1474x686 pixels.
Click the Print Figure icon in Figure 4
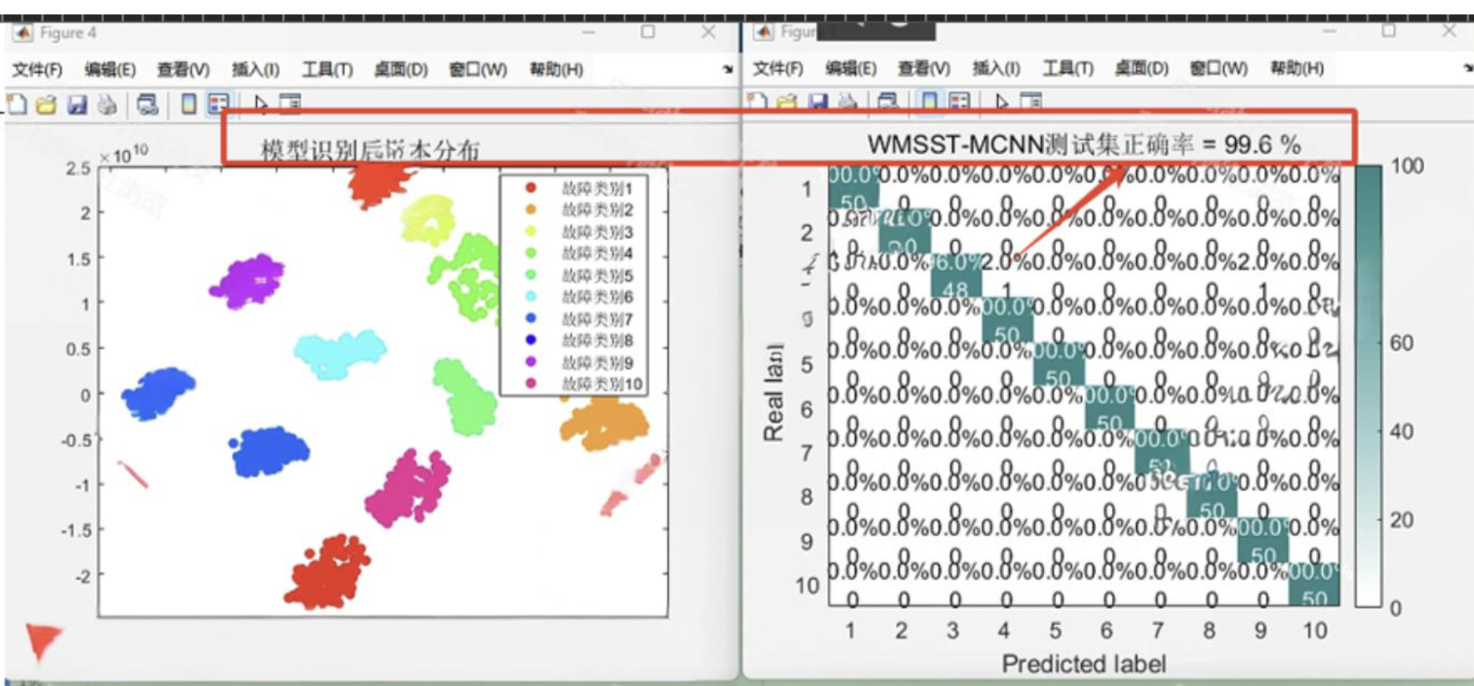coord(108,104)
